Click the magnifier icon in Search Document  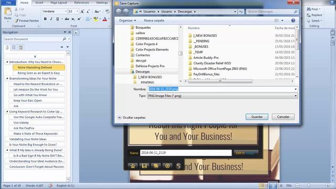click(64, 39)
